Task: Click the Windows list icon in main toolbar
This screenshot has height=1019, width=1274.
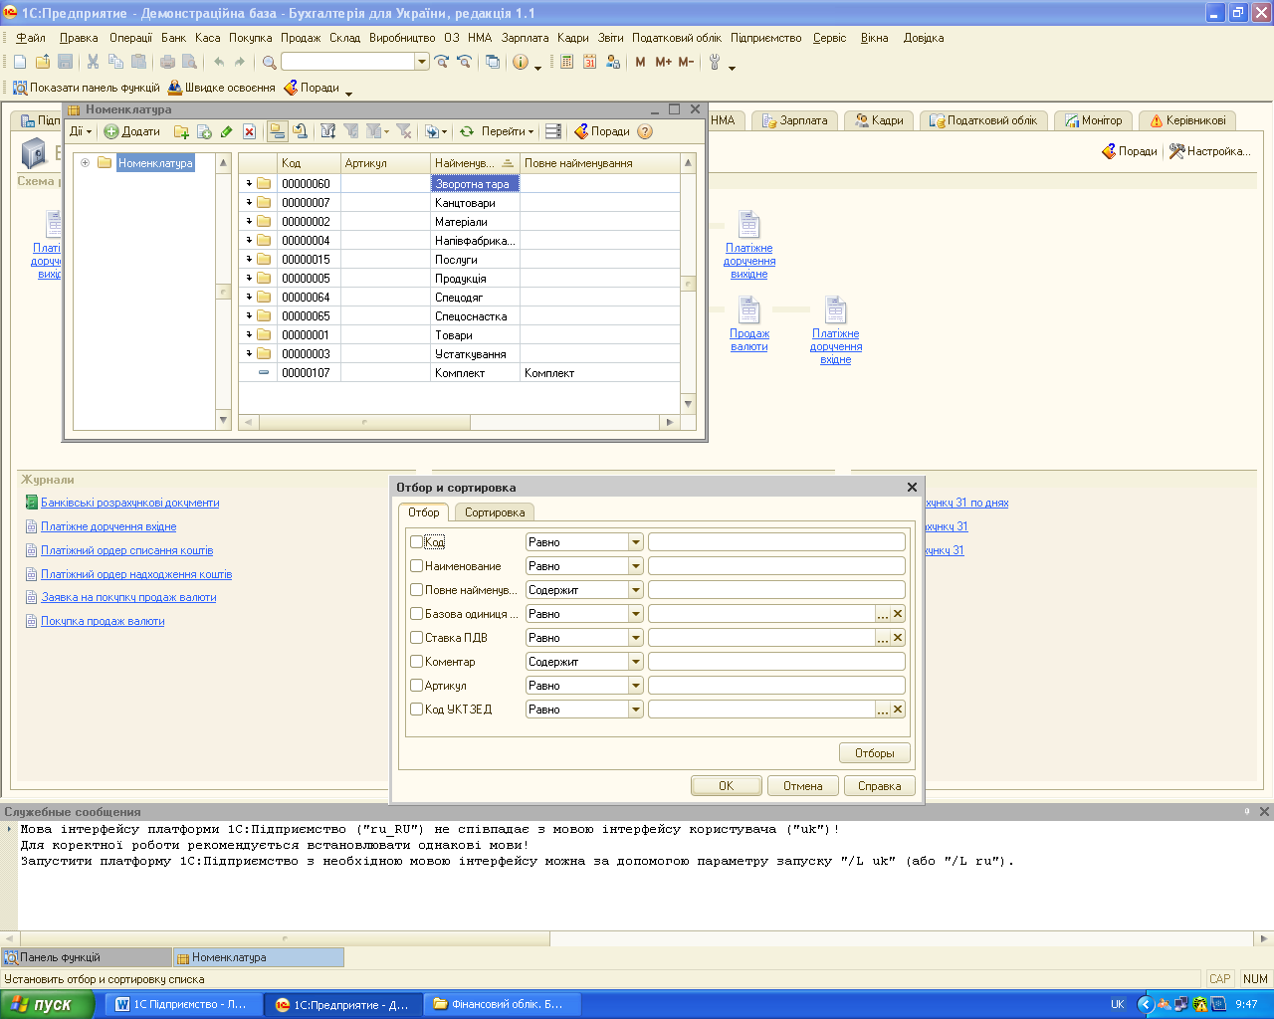Action: (493, 62)
